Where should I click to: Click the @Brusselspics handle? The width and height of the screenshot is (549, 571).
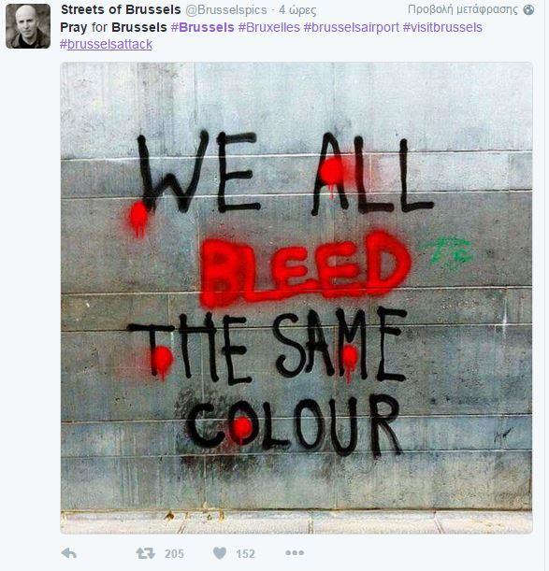[x=226, y=10]
